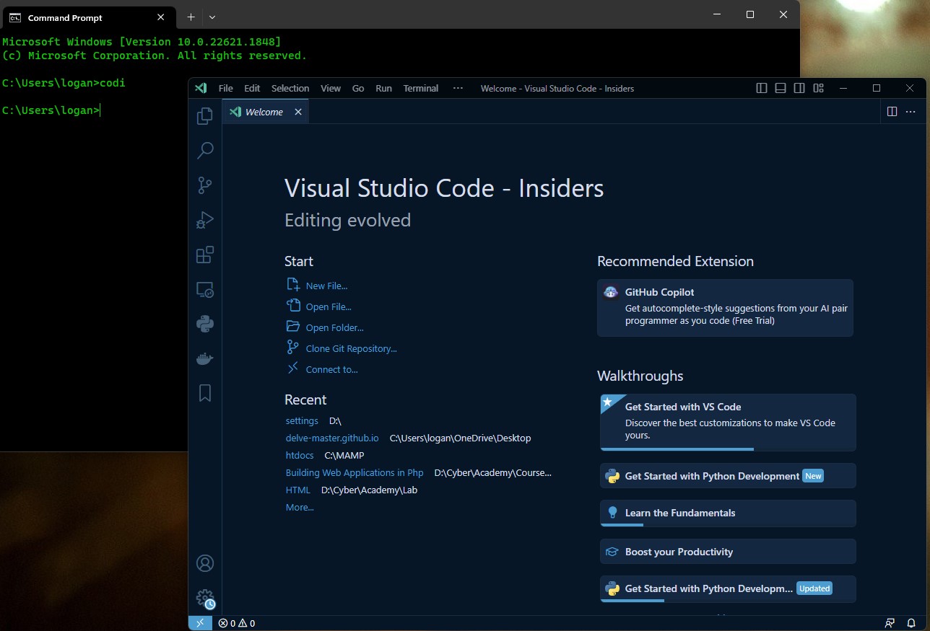Open the GitHub Copilot recommended extension card

click(725, 308)
